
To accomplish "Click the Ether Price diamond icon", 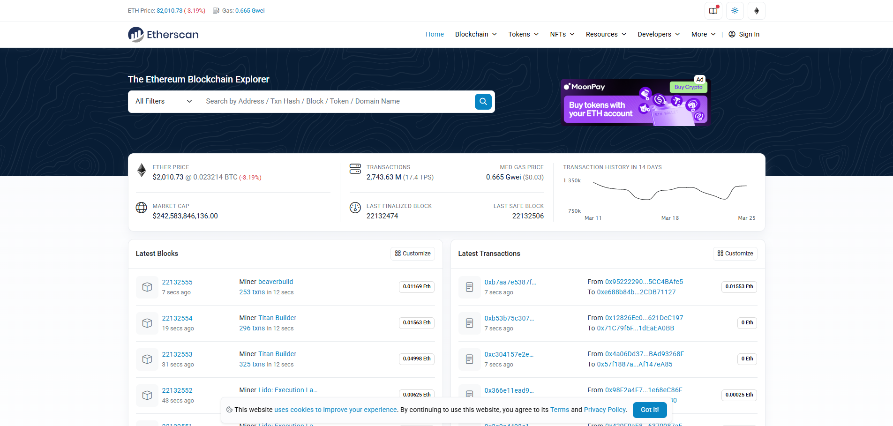I will (x=142, y=170).
